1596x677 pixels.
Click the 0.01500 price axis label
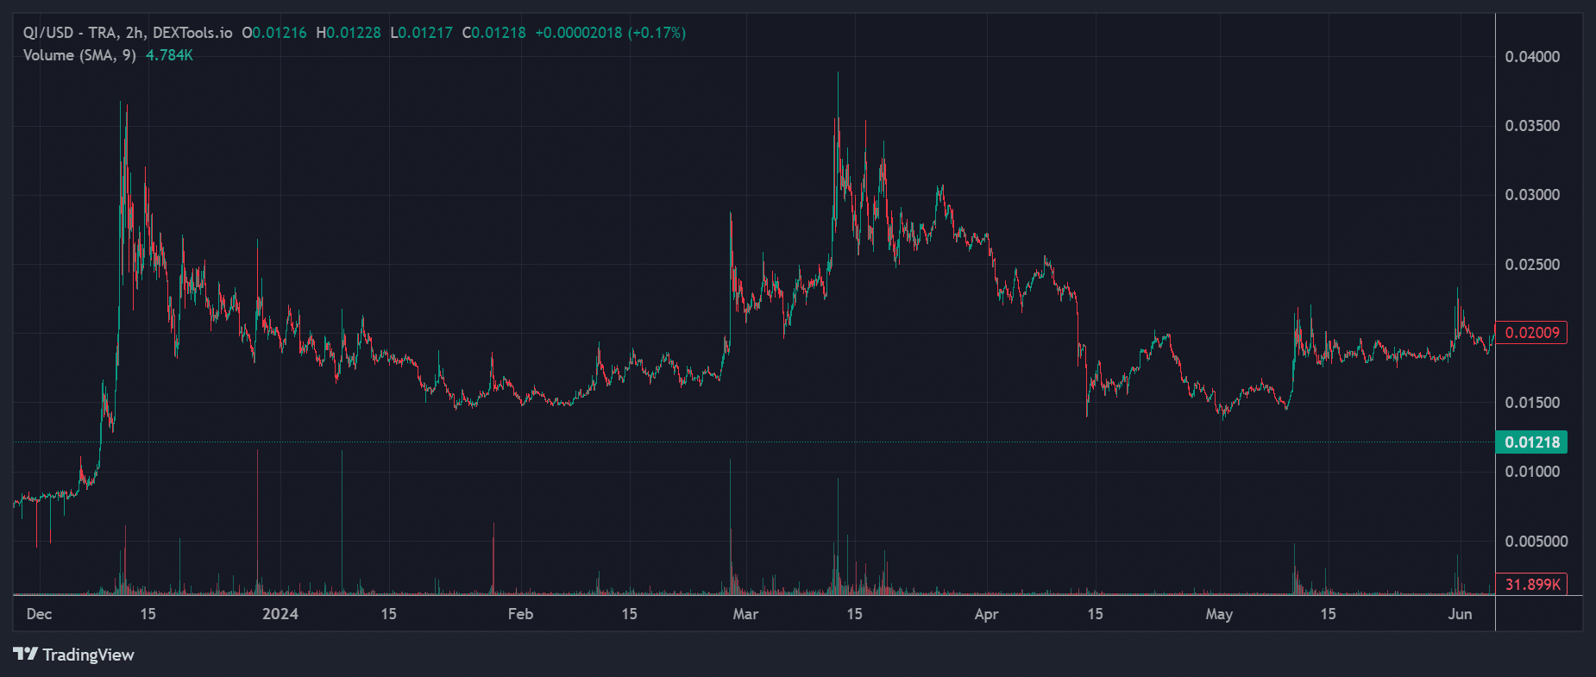coord(1532,403)
